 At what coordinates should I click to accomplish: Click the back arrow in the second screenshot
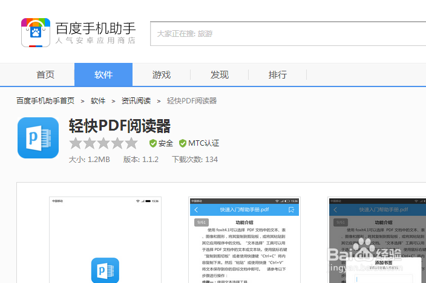pyautogui.click(x=196, y=210)
